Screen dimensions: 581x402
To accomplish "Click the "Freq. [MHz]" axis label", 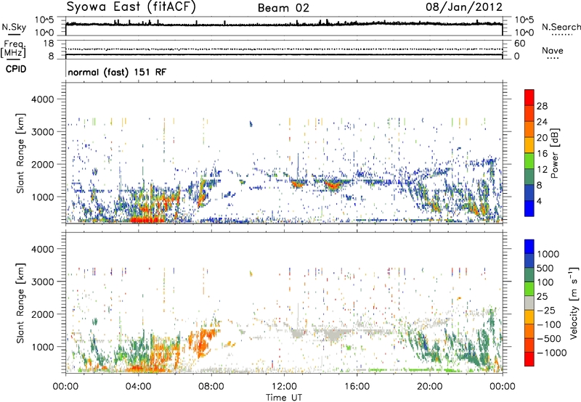I will pyautogui.click(x=13, y=49).
